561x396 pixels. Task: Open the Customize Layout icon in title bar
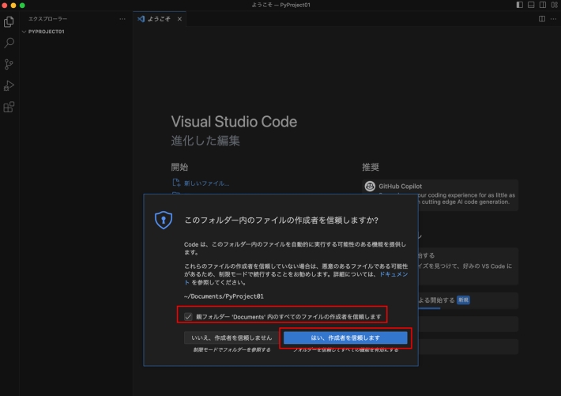point(554,5)
